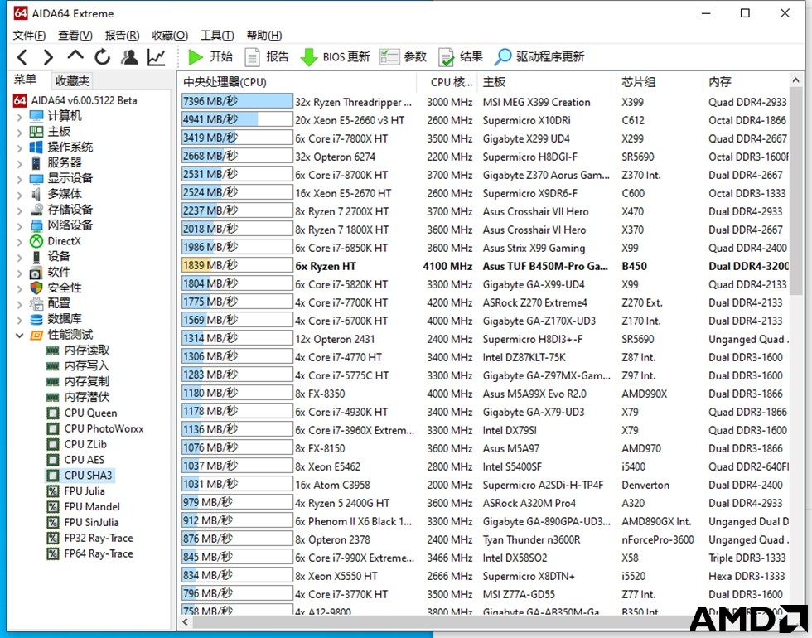This screenshot has width=812, height=638.
Task: Click the horizontal scrollbar left arrow
Action: tap(186, 621)
